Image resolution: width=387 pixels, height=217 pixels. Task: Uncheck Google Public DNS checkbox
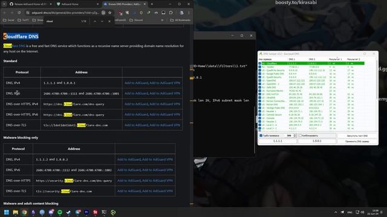pyautogui.click(x=259, y=74)
